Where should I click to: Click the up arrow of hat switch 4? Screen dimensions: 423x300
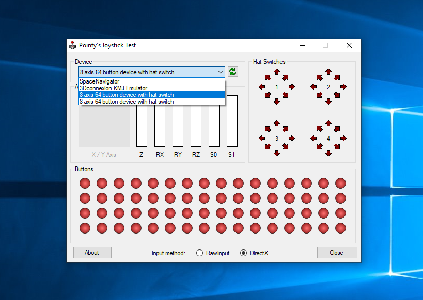[328, 123]
